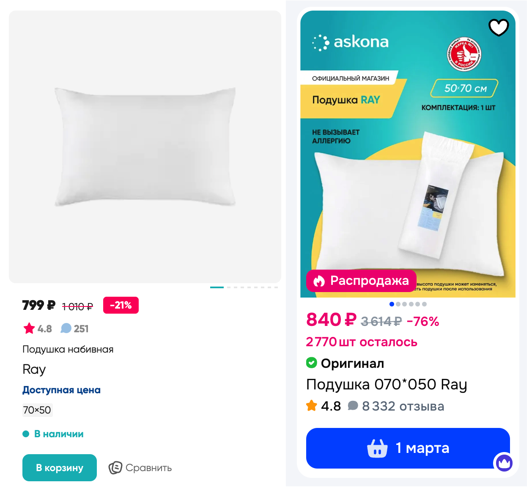Open the Подушка 070*050 Ray product title
Screen dimensions: 532x491
coord(387,384)
